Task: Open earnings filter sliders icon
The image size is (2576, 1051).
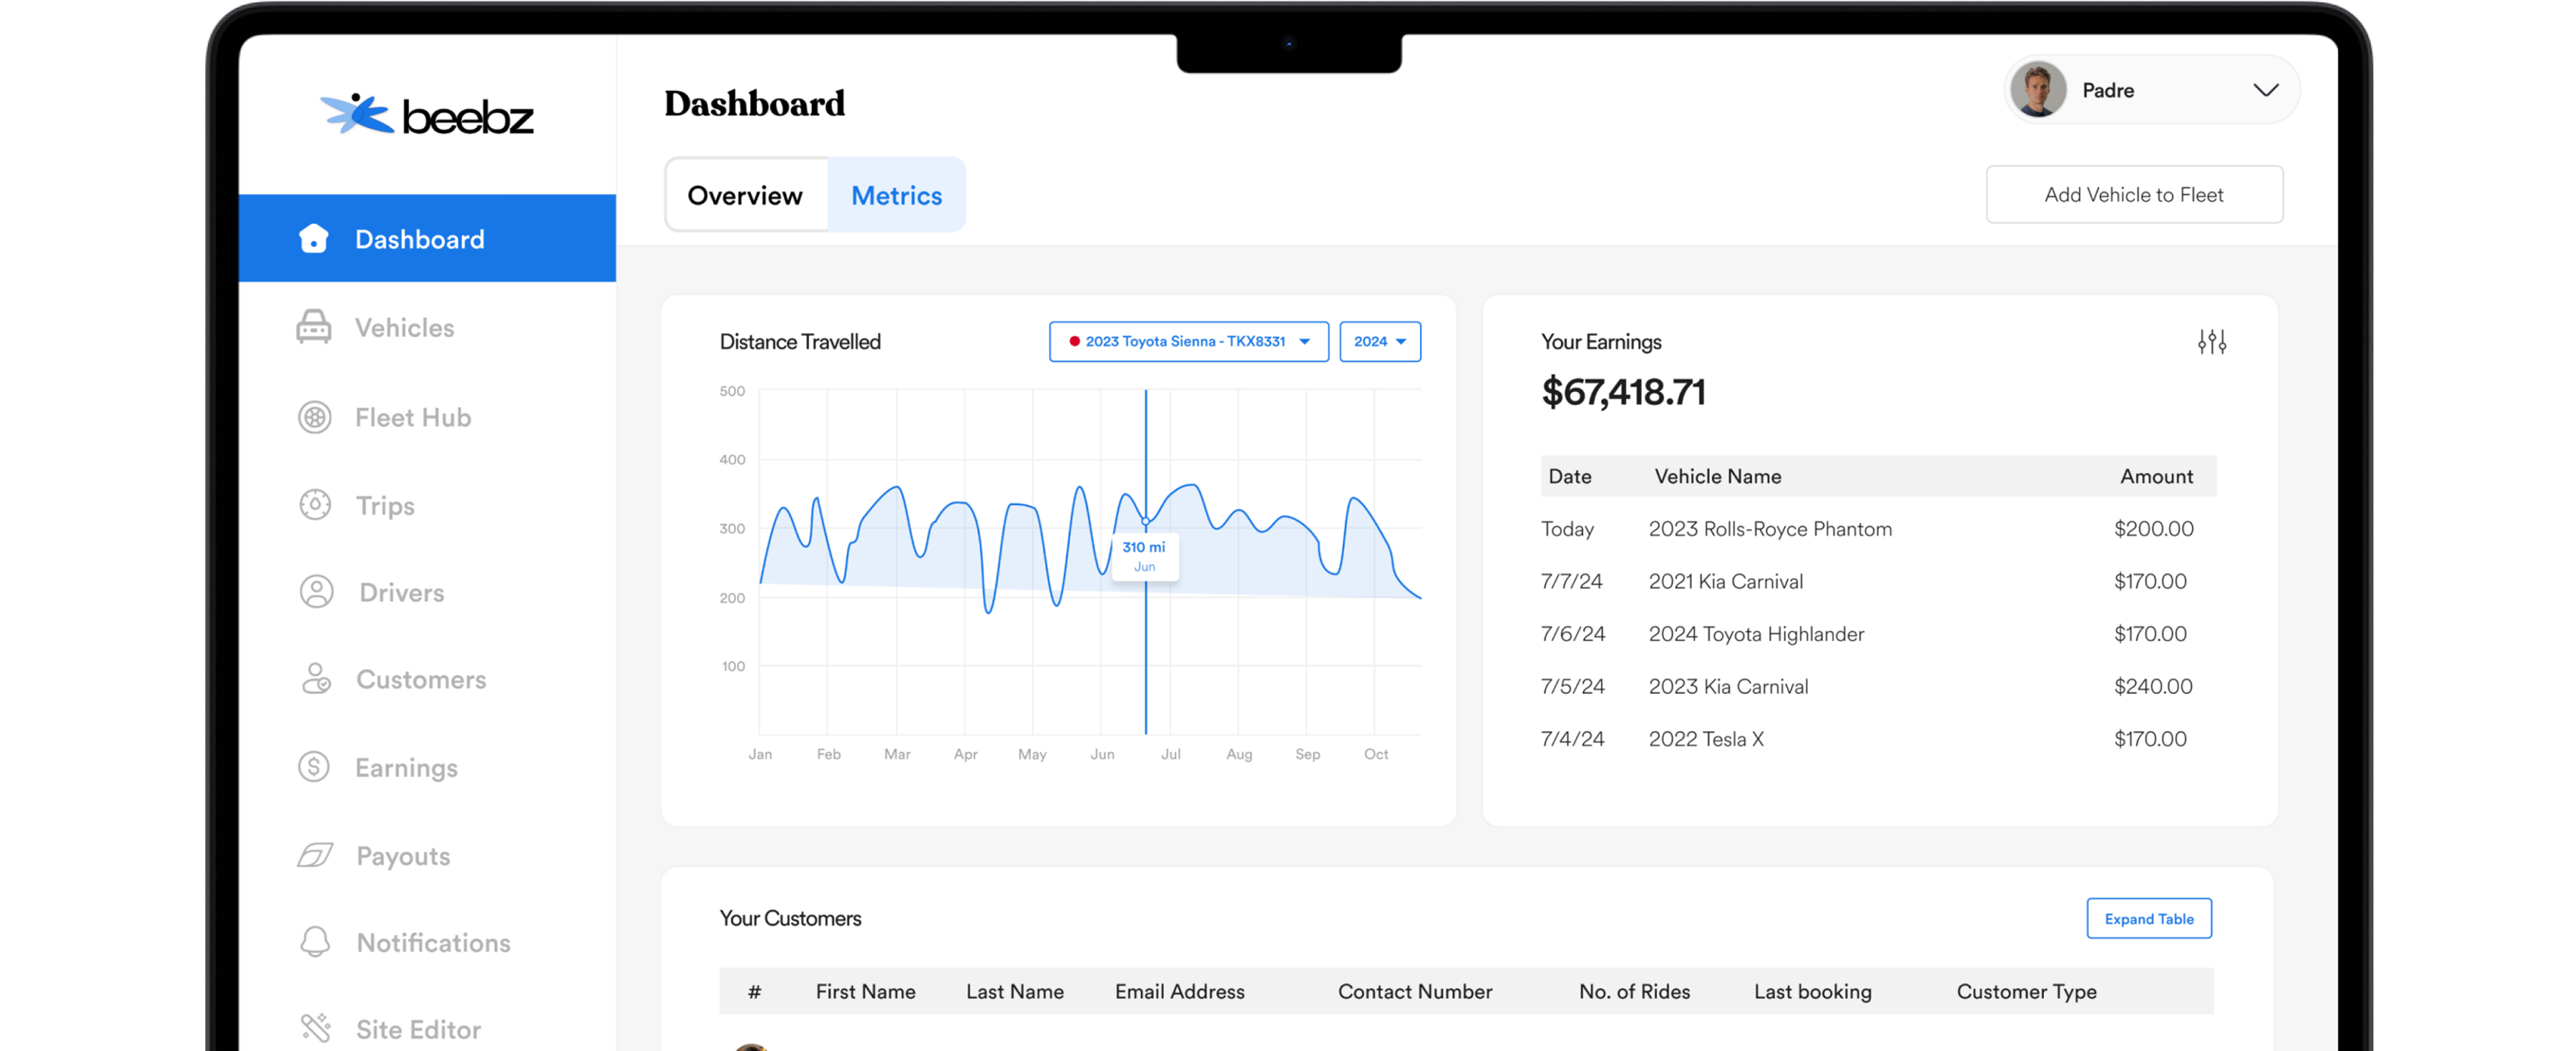Action: click(x=2212, y=342)
